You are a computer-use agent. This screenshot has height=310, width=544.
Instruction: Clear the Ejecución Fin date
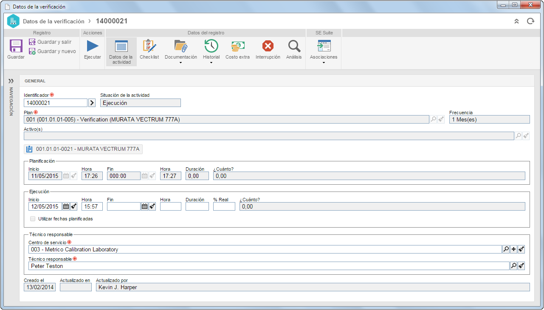[152, 206]
